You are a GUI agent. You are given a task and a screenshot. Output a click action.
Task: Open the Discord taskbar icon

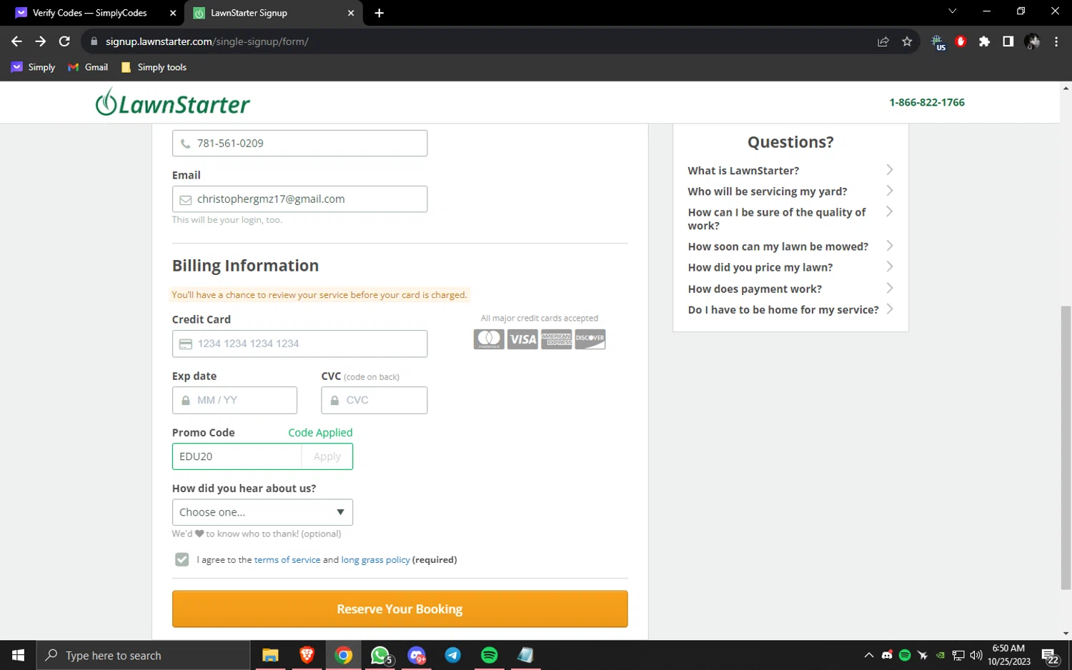pyautogui.click(x=417, y=655)
